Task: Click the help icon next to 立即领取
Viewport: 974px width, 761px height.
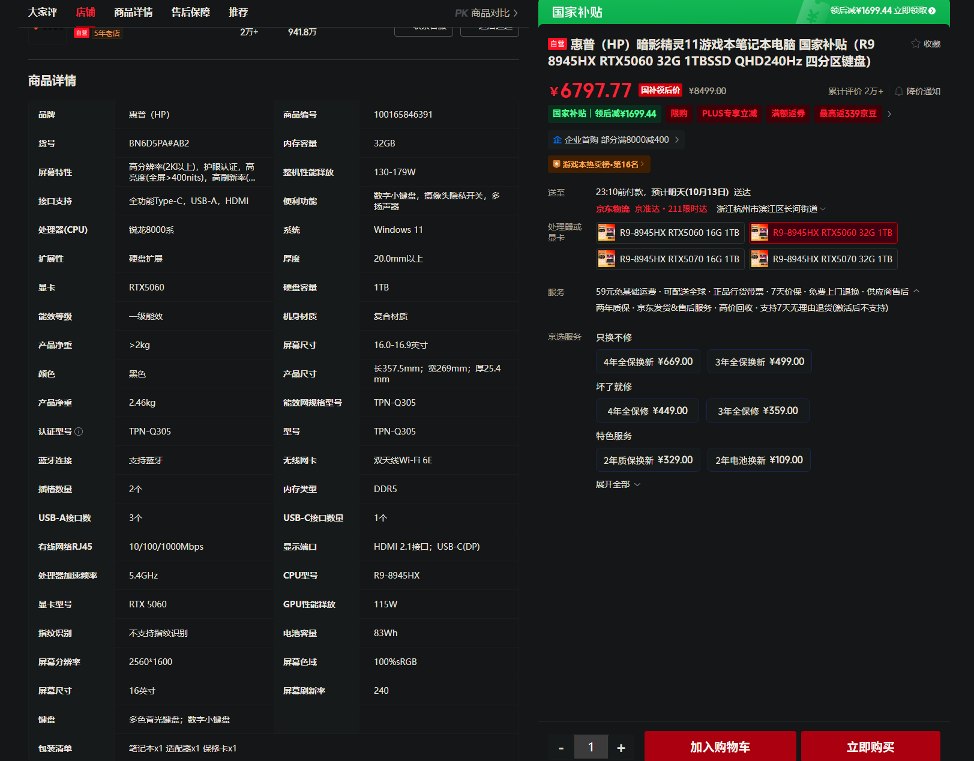Action: pos(932,11)
